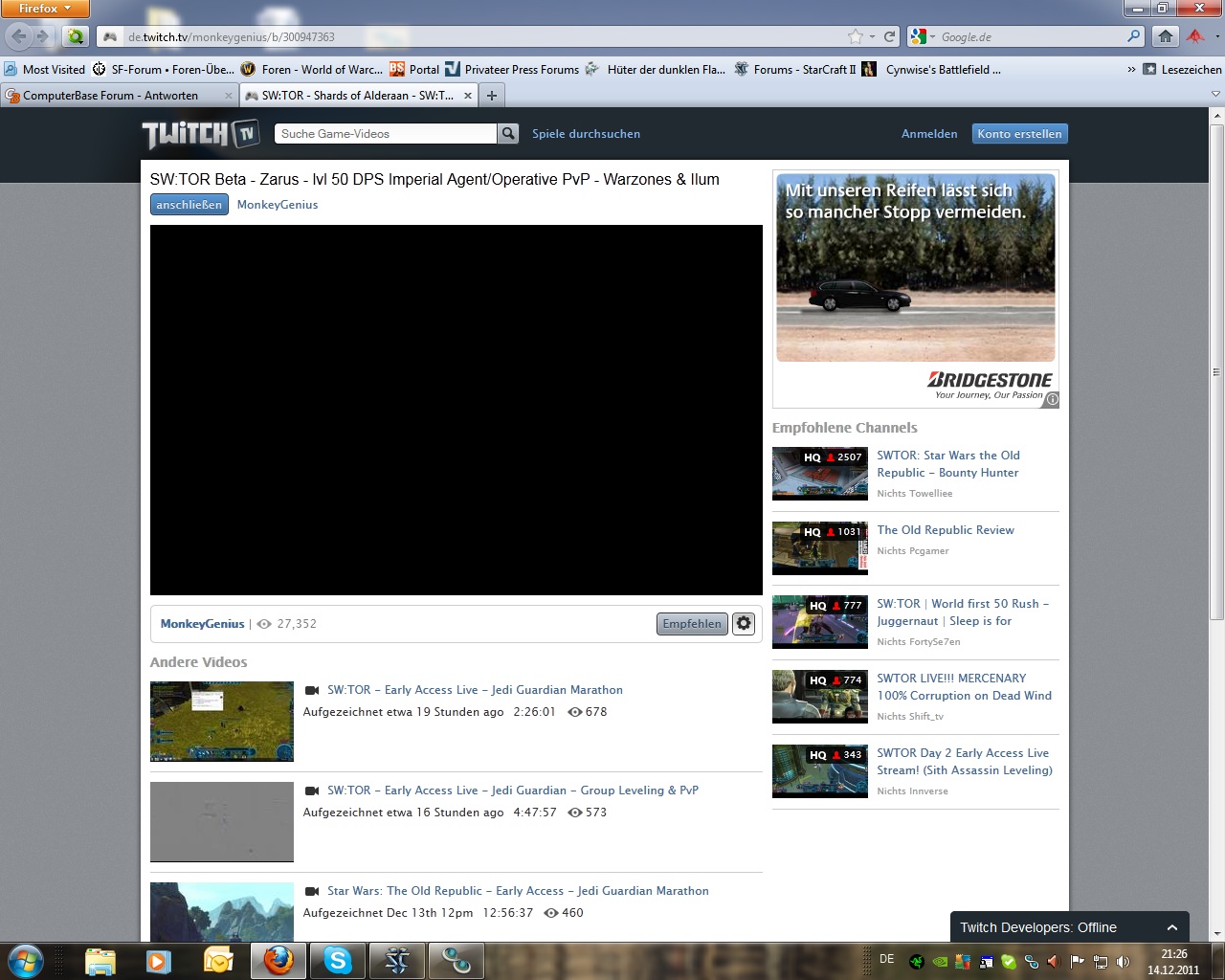Open The Old Republic Review channel

click(946, 530)
